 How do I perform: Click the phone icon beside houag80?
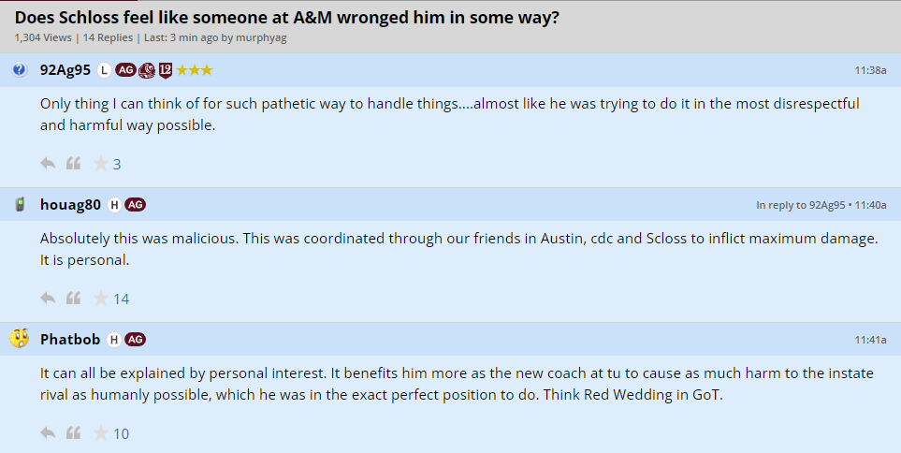20,205
